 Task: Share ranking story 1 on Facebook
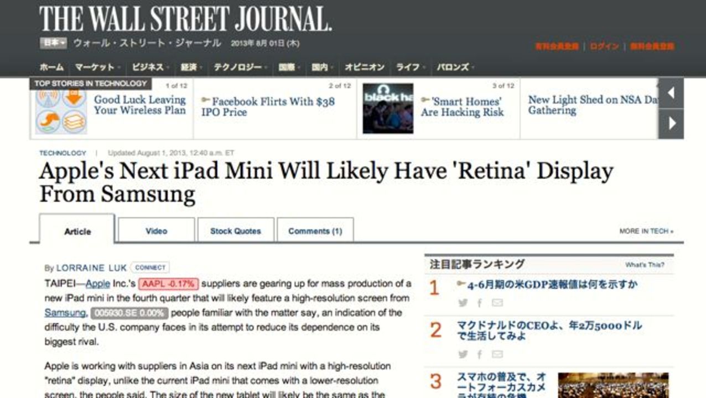480,302
